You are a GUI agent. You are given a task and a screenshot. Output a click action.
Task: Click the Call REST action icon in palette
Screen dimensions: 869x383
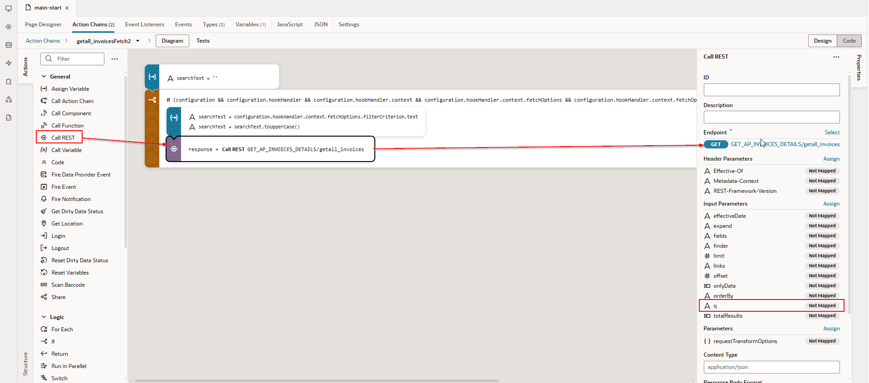click(44, 138)
